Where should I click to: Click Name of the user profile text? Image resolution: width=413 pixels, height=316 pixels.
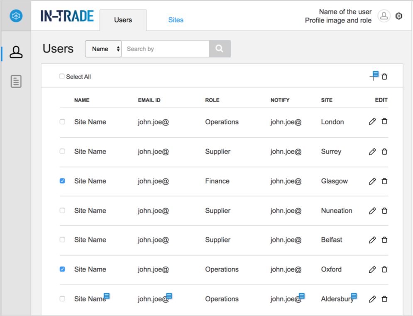(345, 12)
